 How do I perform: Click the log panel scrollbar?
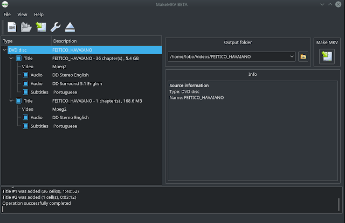[x=339, y=204]
